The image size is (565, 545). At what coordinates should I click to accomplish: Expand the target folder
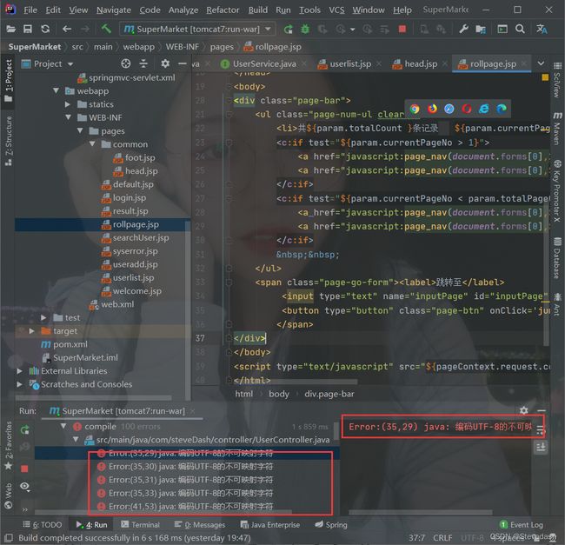(x=32, y=330)
